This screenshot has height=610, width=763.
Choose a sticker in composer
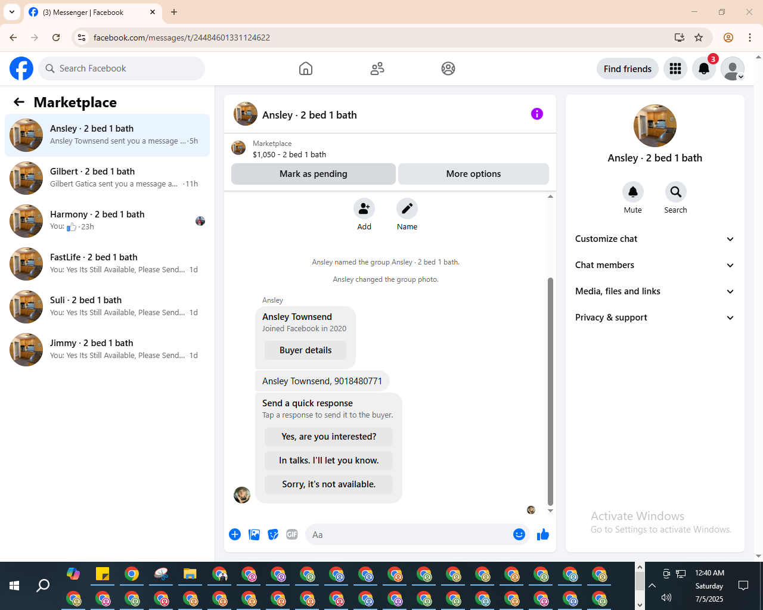(273, 534)
